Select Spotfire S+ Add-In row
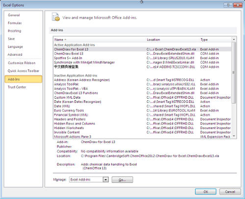Viewport: 245px width, 199px height. coord(143,58)
